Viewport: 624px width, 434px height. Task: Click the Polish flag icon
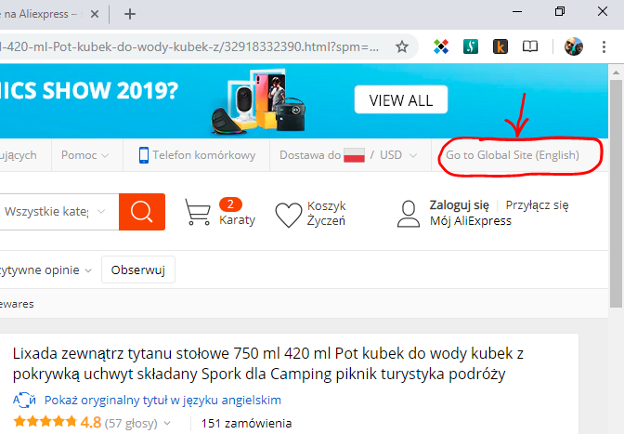pyautogui.click(x=354, y=155)
